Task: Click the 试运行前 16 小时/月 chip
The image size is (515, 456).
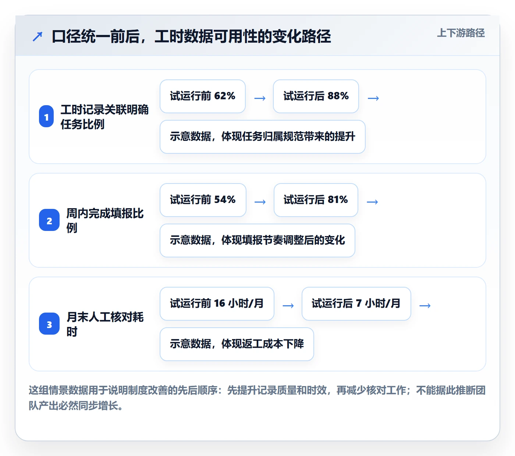Action: [x=217, y=304]
